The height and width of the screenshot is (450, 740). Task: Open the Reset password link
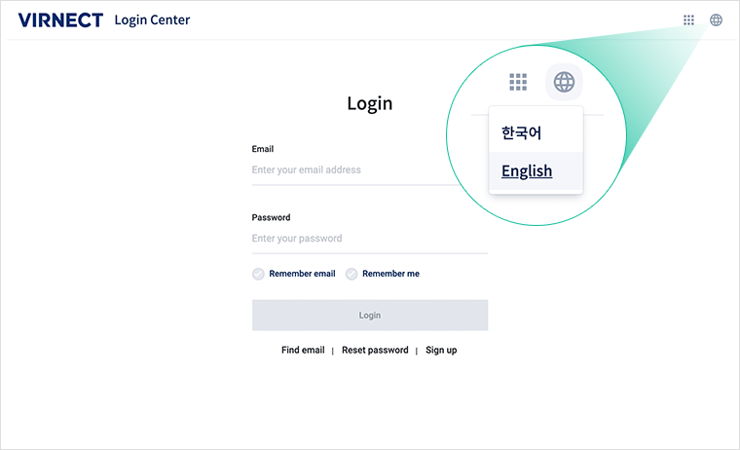pos(375,350)
